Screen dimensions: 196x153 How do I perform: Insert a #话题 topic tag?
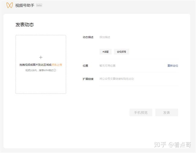tap(106, 52)
